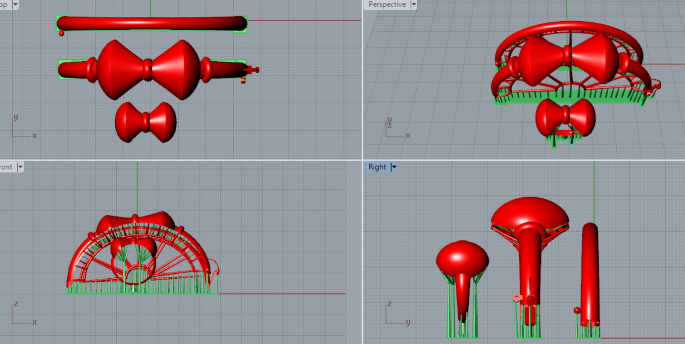
Task: Click the Front viewport title label
Action: (7, 167)
